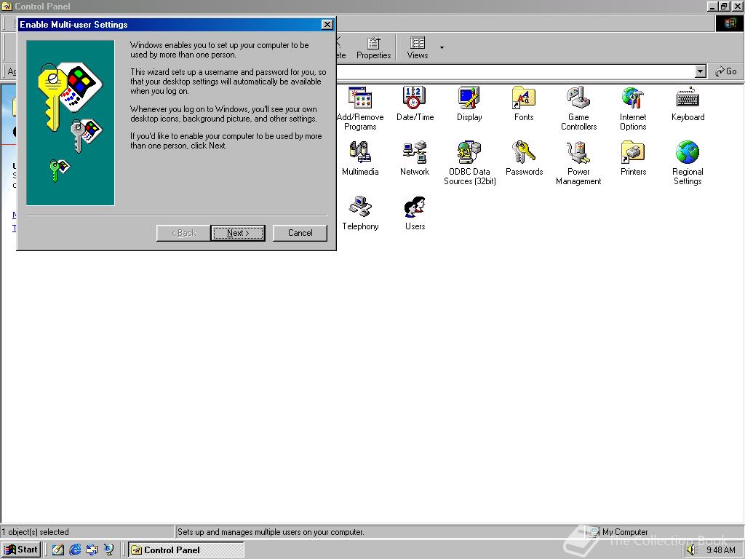This screenshot has height=559, width=745.
Task: Select the Network icon
Action: (414, 158)
